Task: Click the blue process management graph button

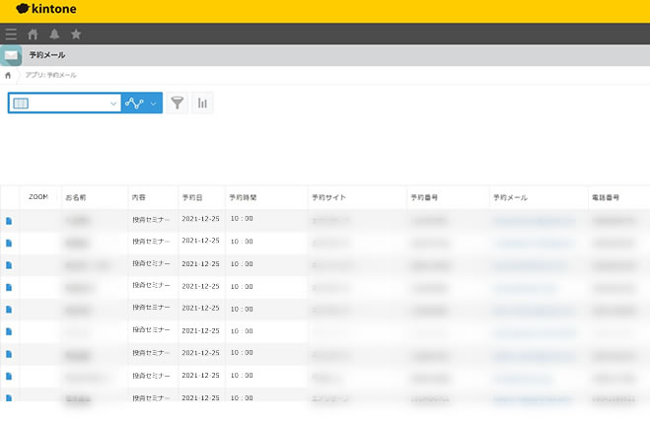Action: point(135,104)
